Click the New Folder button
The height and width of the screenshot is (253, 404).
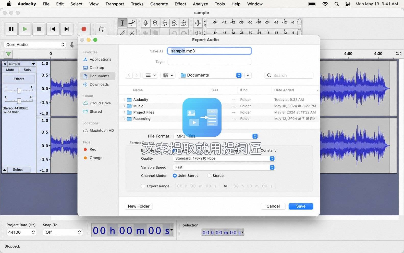click(139, 206)
